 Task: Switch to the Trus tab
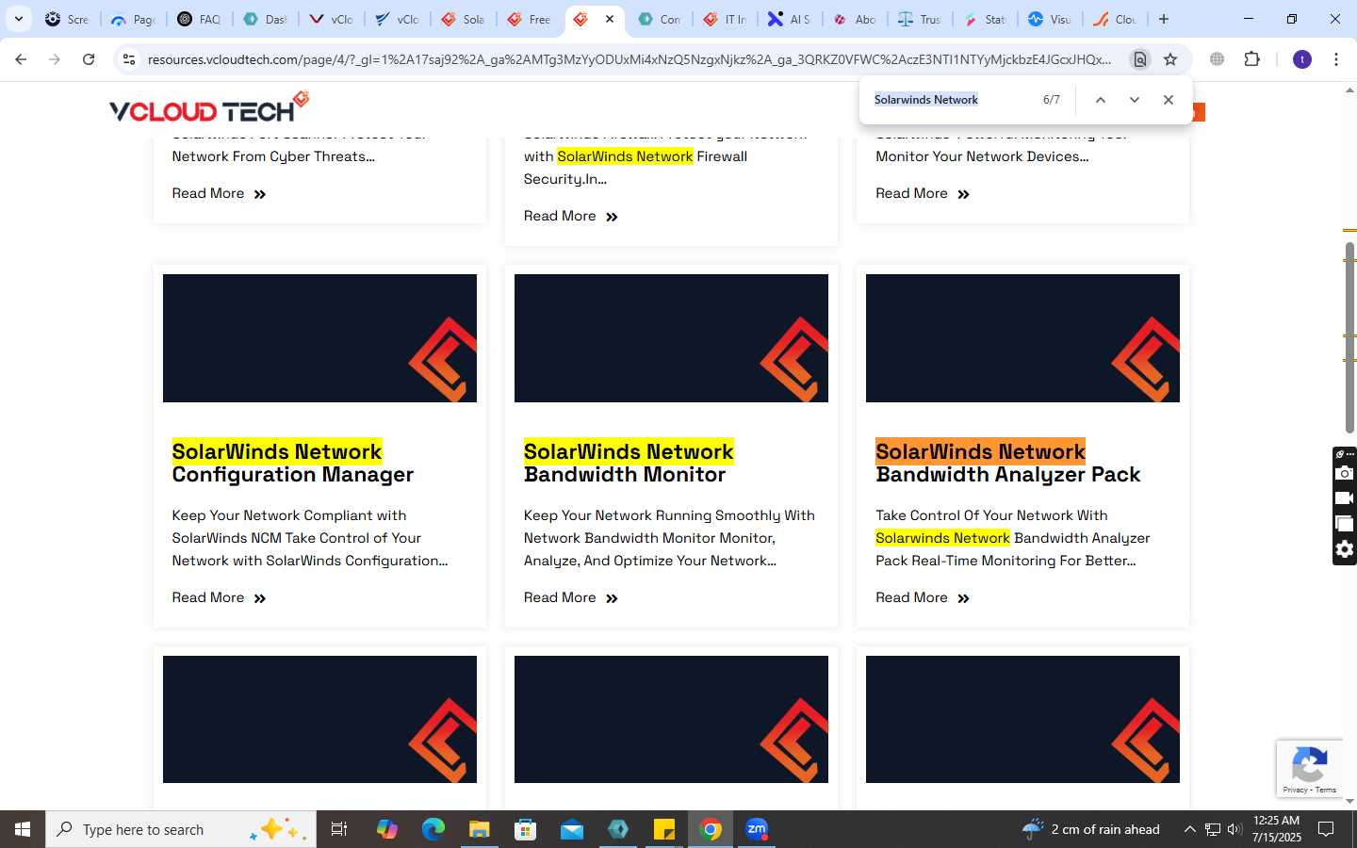(920, 19)
